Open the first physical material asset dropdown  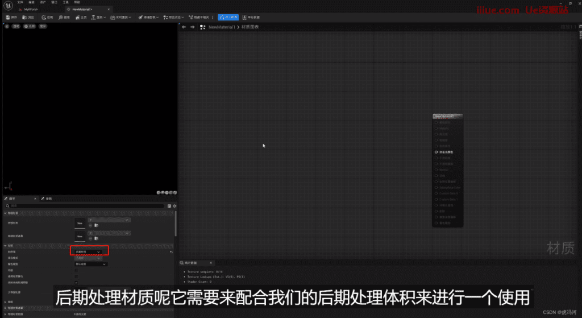(x=109, y=220)
